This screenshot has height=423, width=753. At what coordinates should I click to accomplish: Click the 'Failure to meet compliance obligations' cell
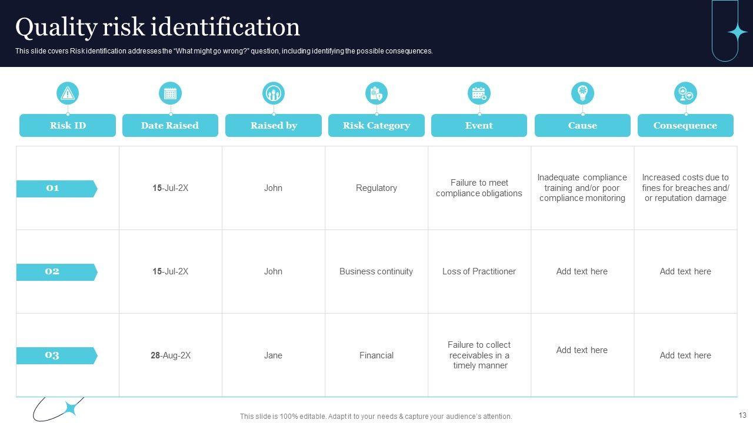click(x=479, y=188)
